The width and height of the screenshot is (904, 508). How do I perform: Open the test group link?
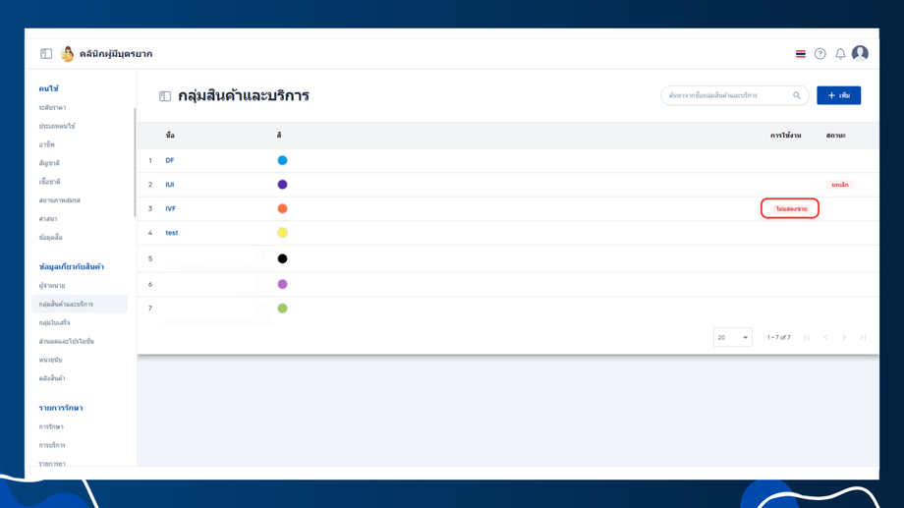(x=172, y=233)
